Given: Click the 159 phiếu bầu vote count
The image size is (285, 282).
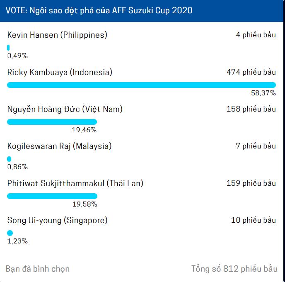Looking at the screenshot, I should [x=251, y=183].
